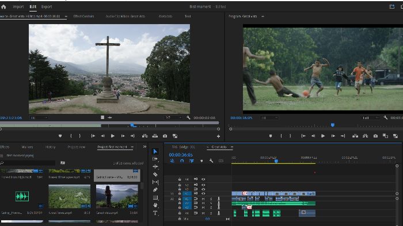This screenshot has width=403, height=226.
Task: Toggle Snap in the timeline
Action: (182, 161)
